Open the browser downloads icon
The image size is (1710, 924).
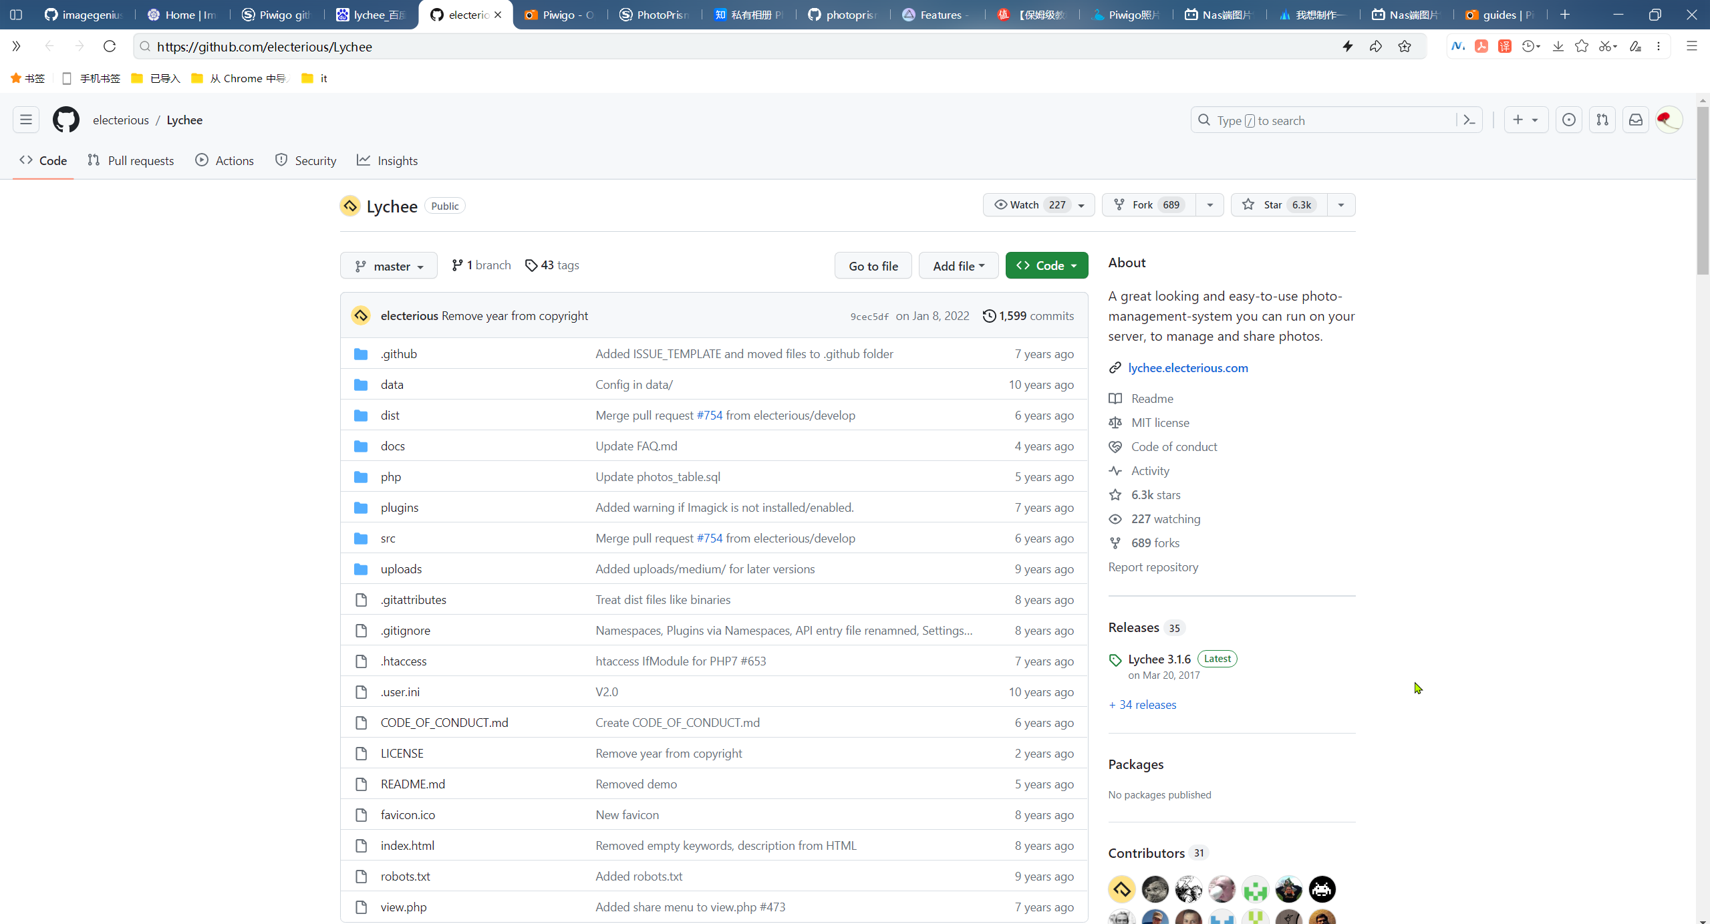[x=1558, y=46]
